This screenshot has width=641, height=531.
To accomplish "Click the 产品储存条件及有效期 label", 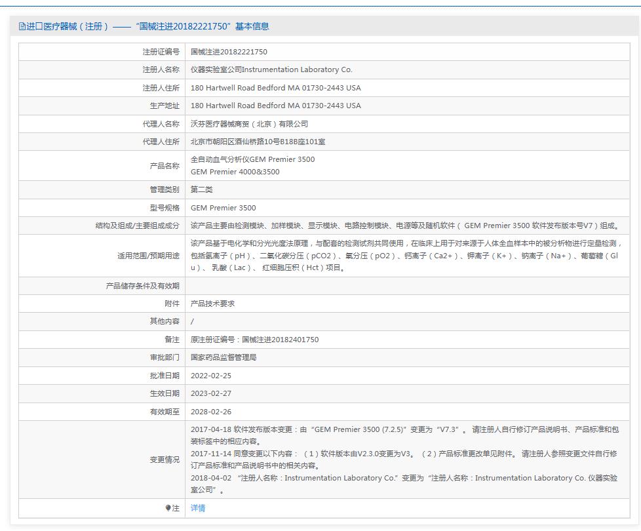I will pos(143,286).
